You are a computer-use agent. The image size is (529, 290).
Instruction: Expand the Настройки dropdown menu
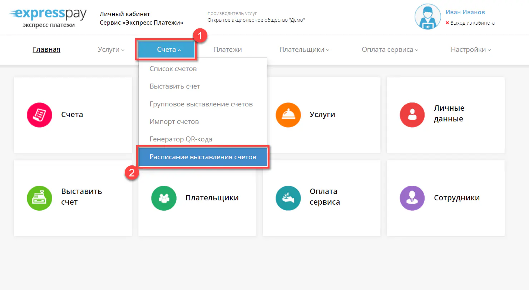click(x=471, y=50)
